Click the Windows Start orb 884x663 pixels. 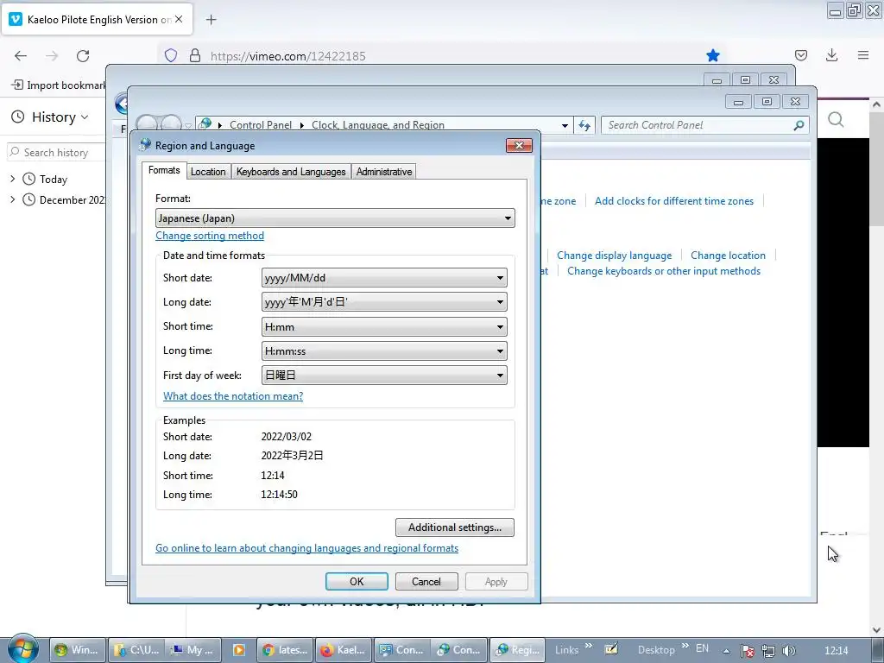[23, 648]
